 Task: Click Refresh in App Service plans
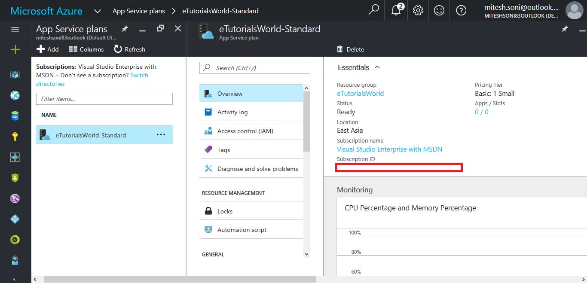(x=129, y=49)
